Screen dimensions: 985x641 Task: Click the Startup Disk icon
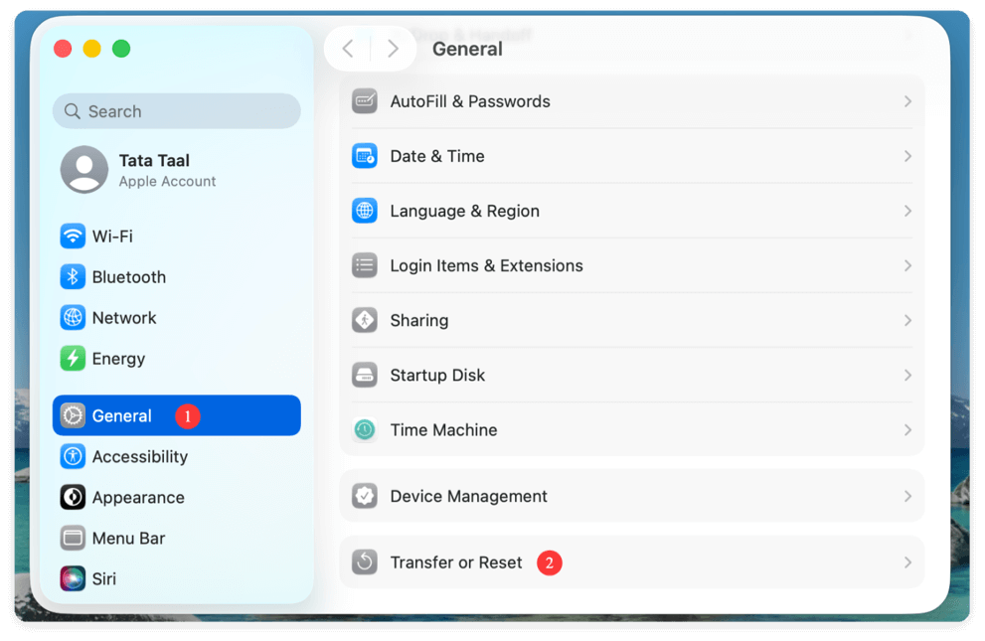364,375
